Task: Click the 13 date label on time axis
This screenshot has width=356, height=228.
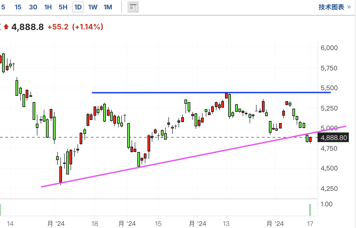Action: pyautogui.click(x=226, y=223)
